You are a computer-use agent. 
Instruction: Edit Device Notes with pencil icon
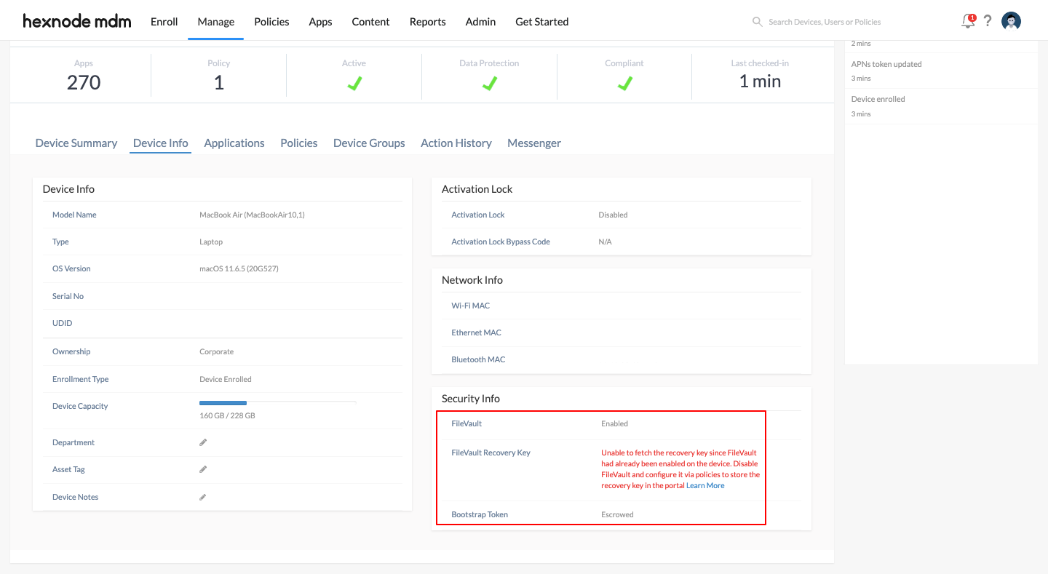[x=203, y=497]
